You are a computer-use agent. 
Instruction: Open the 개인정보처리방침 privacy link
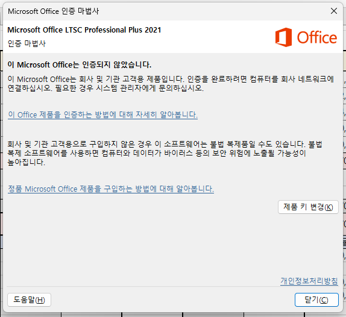tap(309, 281)
